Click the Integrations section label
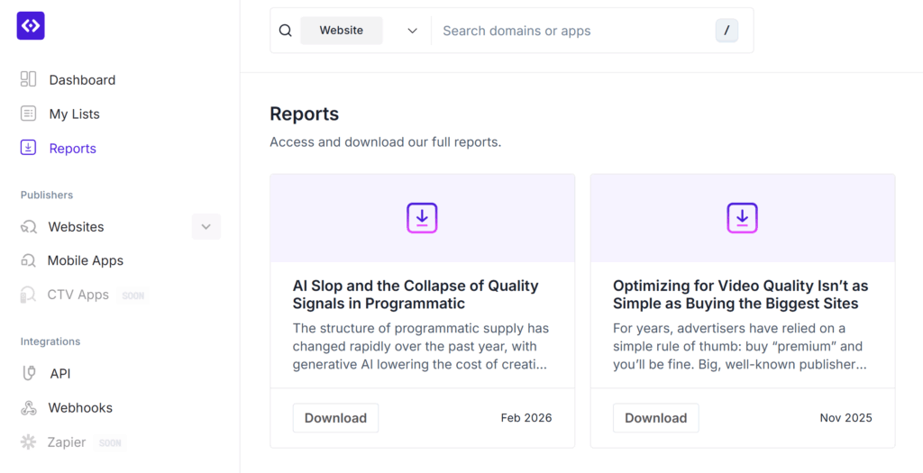 coord(50,341)
